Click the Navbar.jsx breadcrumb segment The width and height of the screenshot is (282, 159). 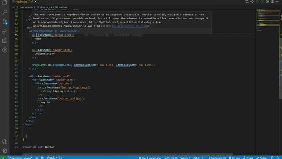click(44, 7)
